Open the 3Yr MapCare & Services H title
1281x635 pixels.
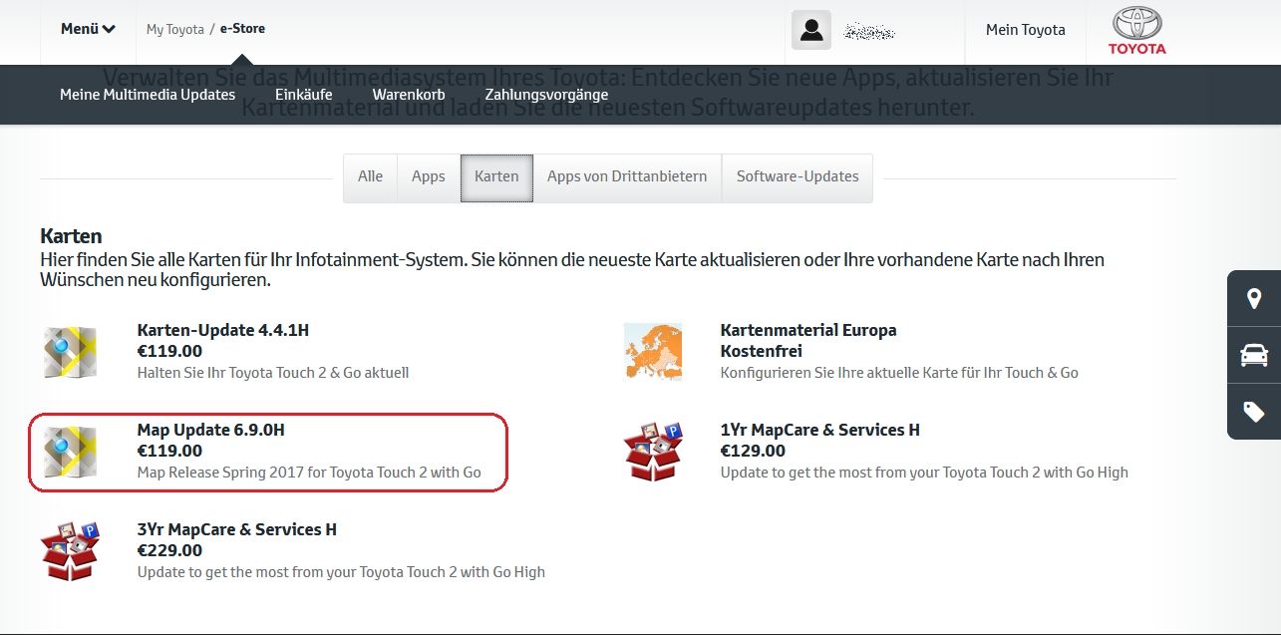[236, 529]
